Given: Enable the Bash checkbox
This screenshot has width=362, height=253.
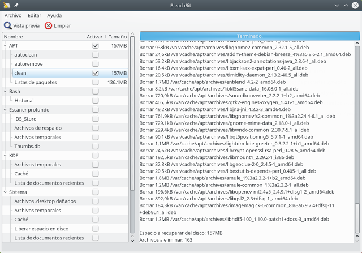Looking at the screenshot, I should [x=96, y=91].
